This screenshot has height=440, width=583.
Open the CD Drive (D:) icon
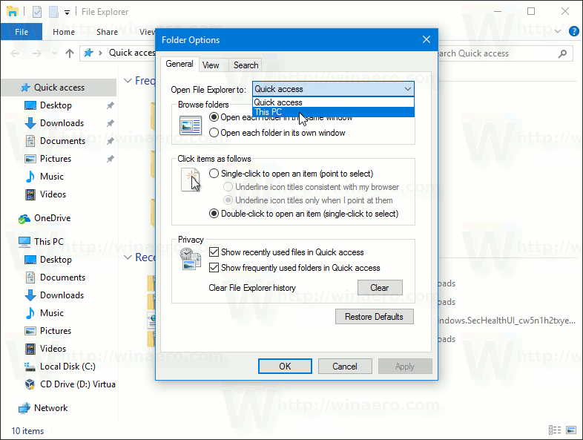point(30,384)
